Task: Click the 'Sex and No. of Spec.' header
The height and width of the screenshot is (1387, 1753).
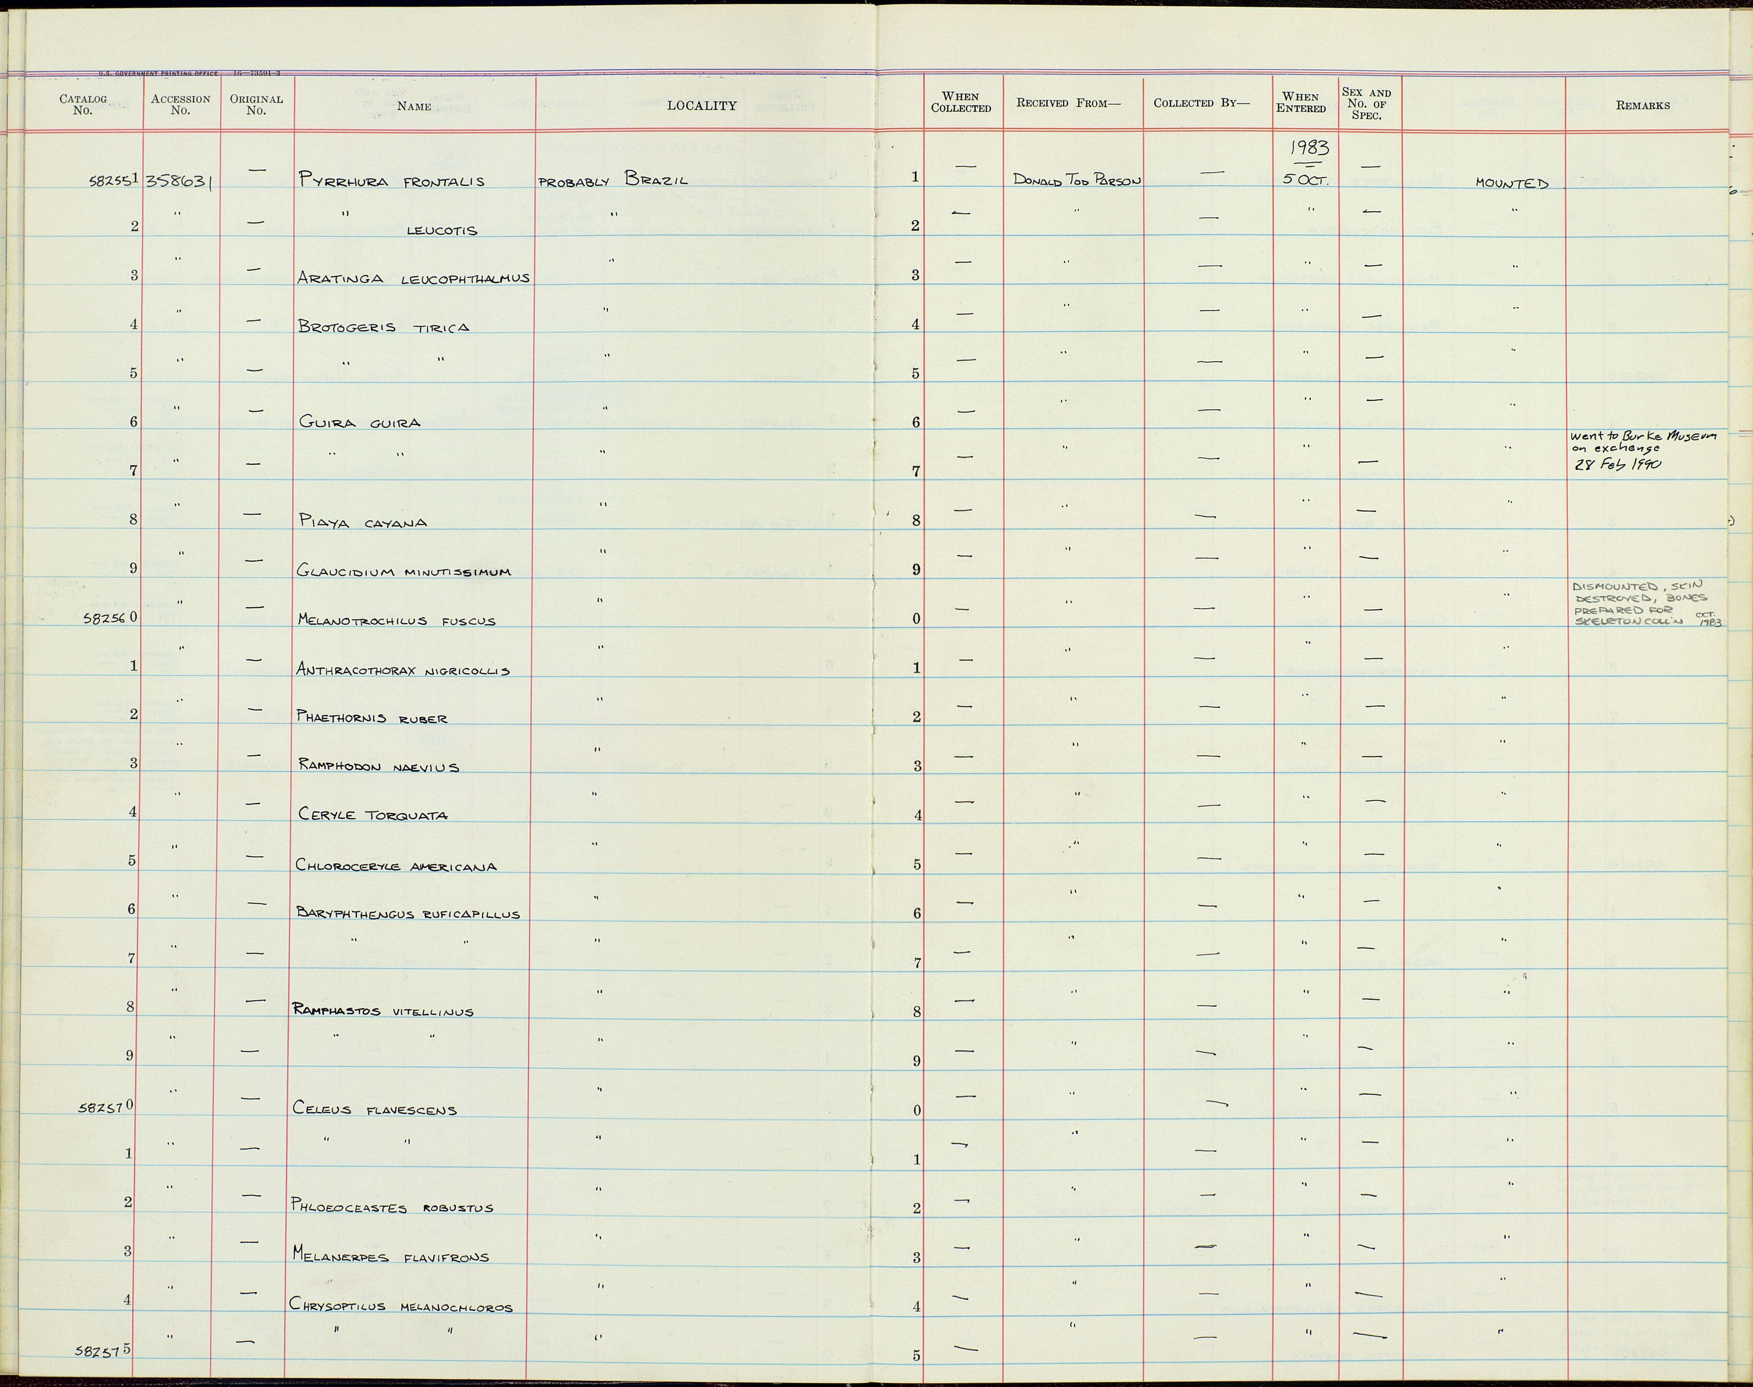Action: 1366,104
